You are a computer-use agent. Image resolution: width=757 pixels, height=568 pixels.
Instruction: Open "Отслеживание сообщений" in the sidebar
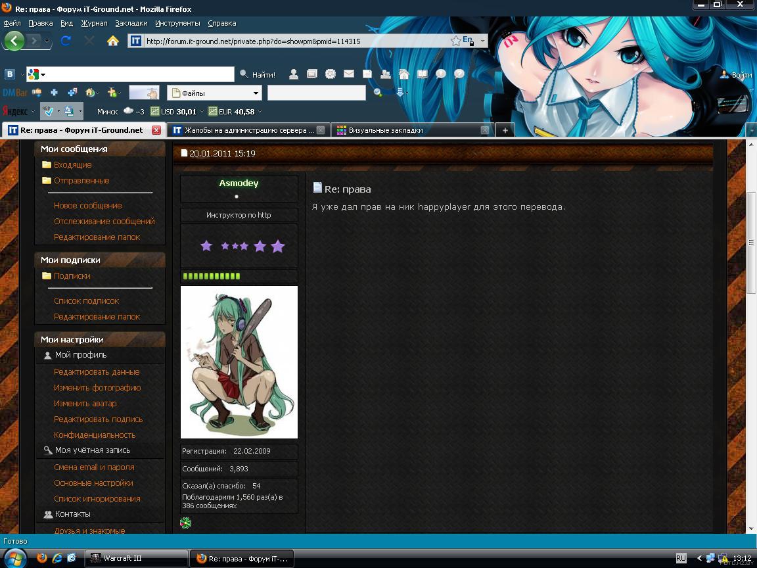104,221
